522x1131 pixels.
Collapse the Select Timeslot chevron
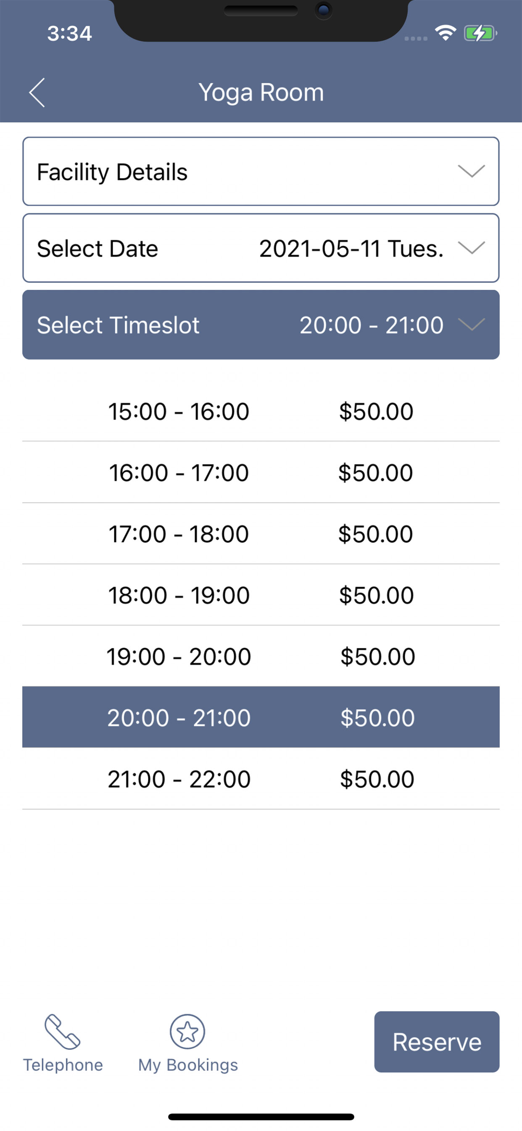(x=471, y=324)
